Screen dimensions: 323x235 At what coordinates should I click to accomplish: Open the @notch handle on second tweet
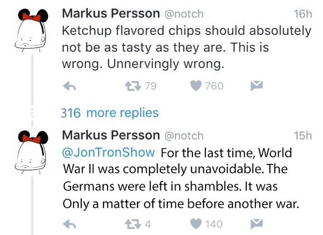[183, 136]
